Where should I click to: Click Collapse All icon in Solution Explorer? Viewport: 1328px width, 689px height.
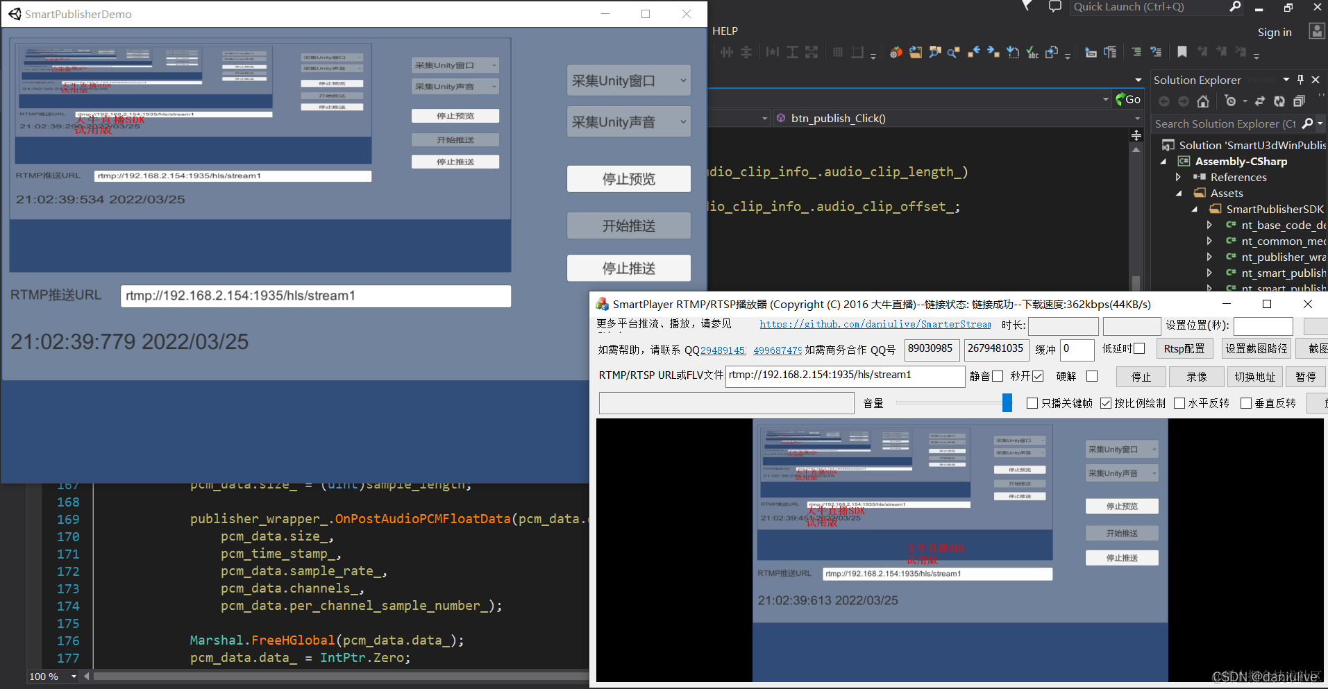coord(1299,101)
